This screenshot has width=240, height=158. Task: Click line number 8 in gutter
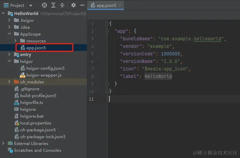click(92, 76)
